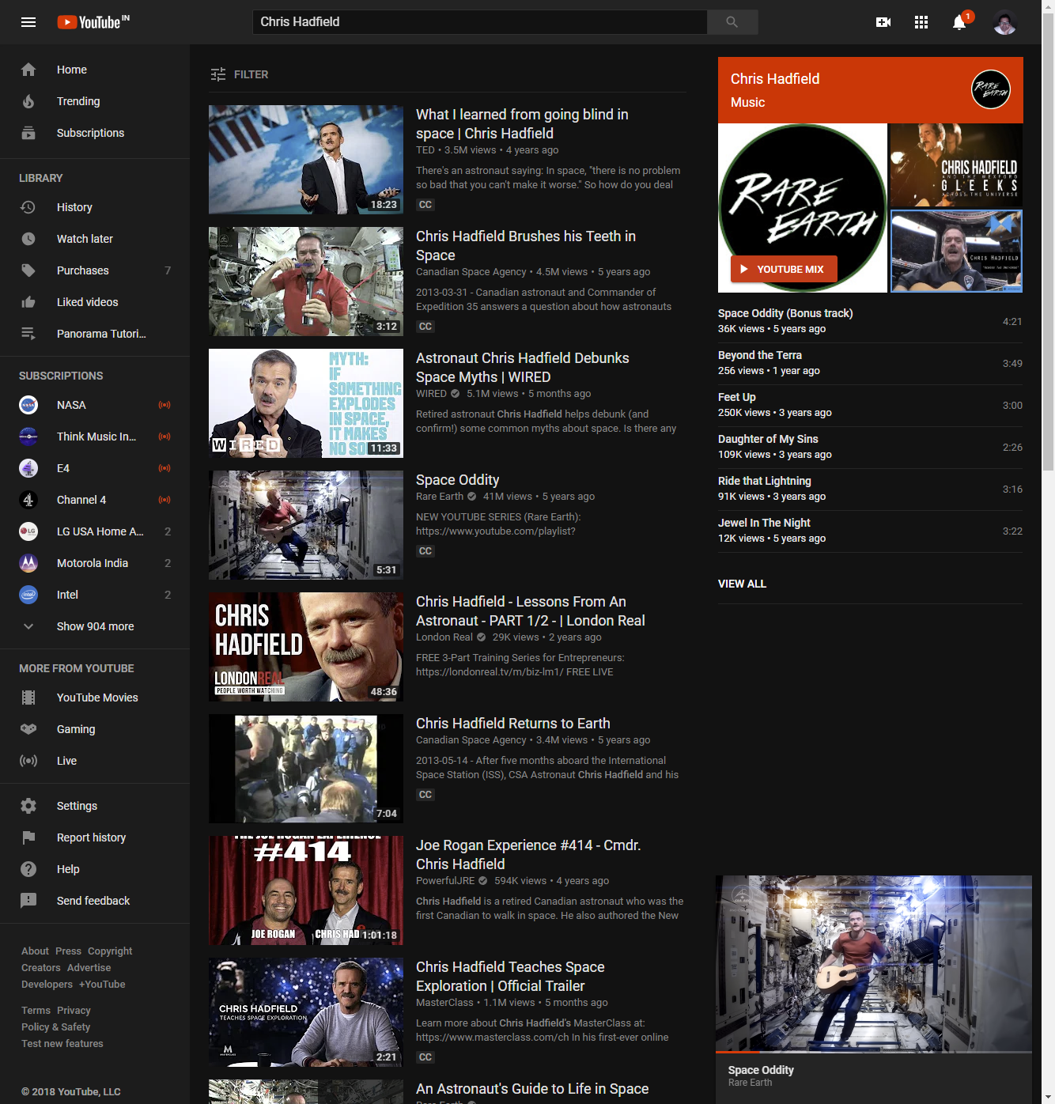Open the NASA subscription channel

coord(71,405)
